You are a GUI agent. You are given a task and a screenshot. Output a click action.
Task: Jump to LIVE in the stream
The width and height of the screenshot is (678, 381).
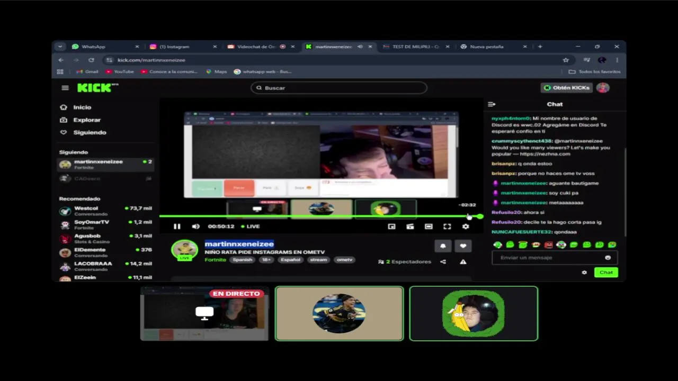(x=251, y=226)
